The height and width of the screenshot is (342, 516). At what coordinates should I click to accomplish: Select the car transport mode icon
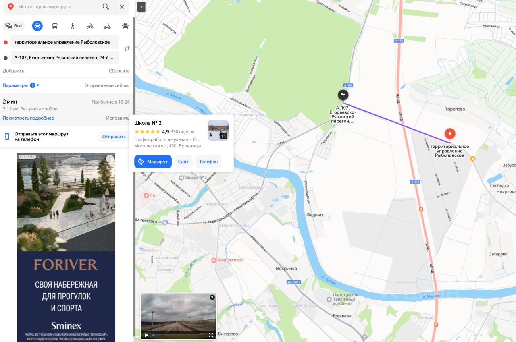pyautogui.click(x=37, y=26)
